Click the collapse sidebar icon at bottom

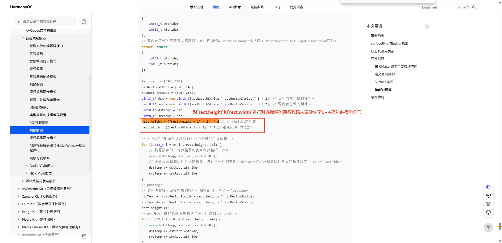pos(84,236)
